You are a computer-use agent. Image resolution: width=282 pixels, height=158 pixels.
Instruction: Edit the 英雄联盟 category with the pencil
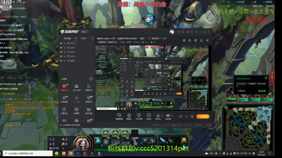coord(116,42)
